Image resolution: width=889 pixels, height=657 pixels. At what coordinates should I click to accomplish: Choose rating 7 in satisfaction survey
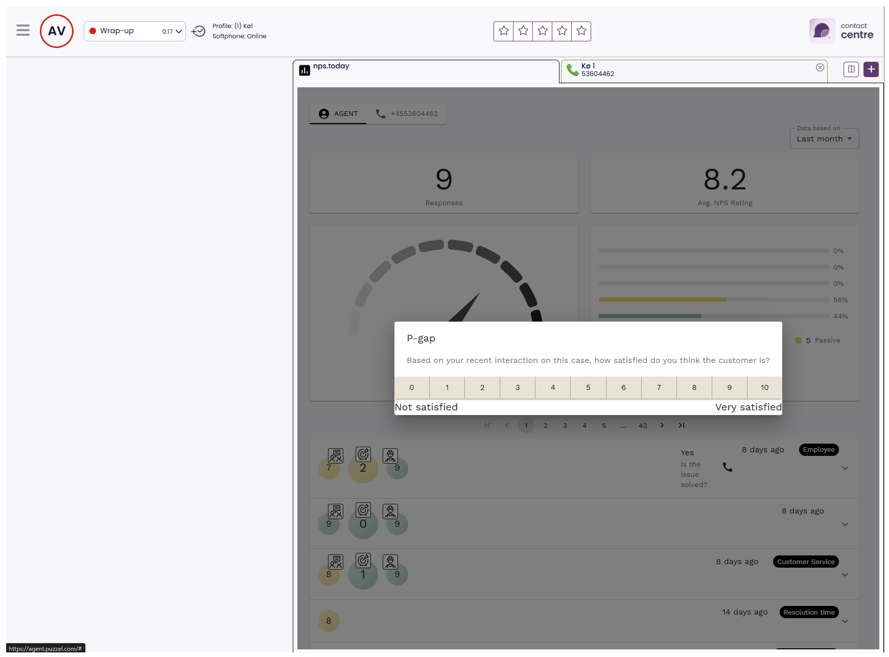(x=659, y=387)
